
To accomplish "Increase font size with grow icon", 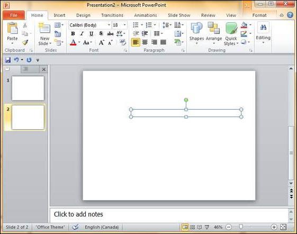I will point(102,42).
